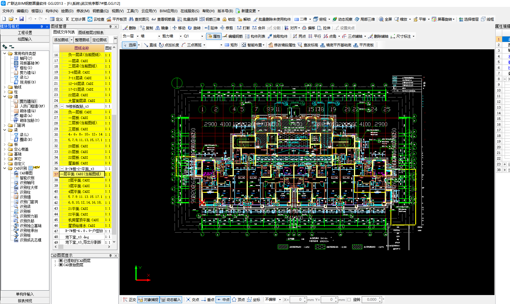This screenshot has height=304, width=510.
Task: Open the 添加图纸 dropdown arrow
Action: tap(71, 40)
